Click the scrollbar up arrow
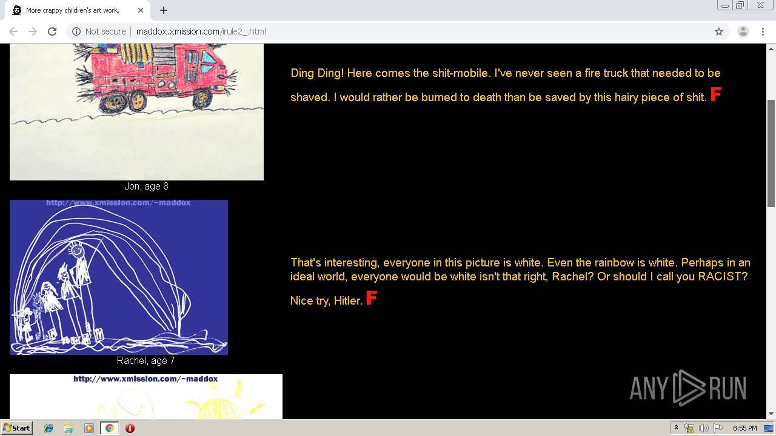This screenshot has height=436, width=776. 771,48
